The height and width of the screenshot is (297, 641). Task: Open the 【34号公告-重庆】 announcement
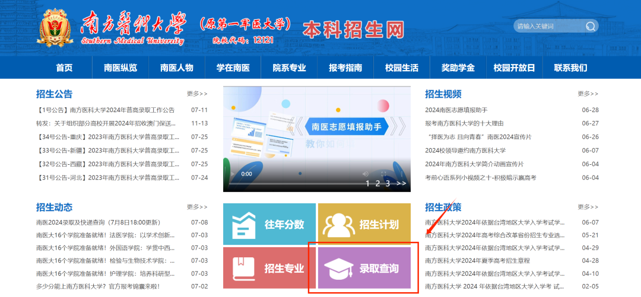point(107,137)
